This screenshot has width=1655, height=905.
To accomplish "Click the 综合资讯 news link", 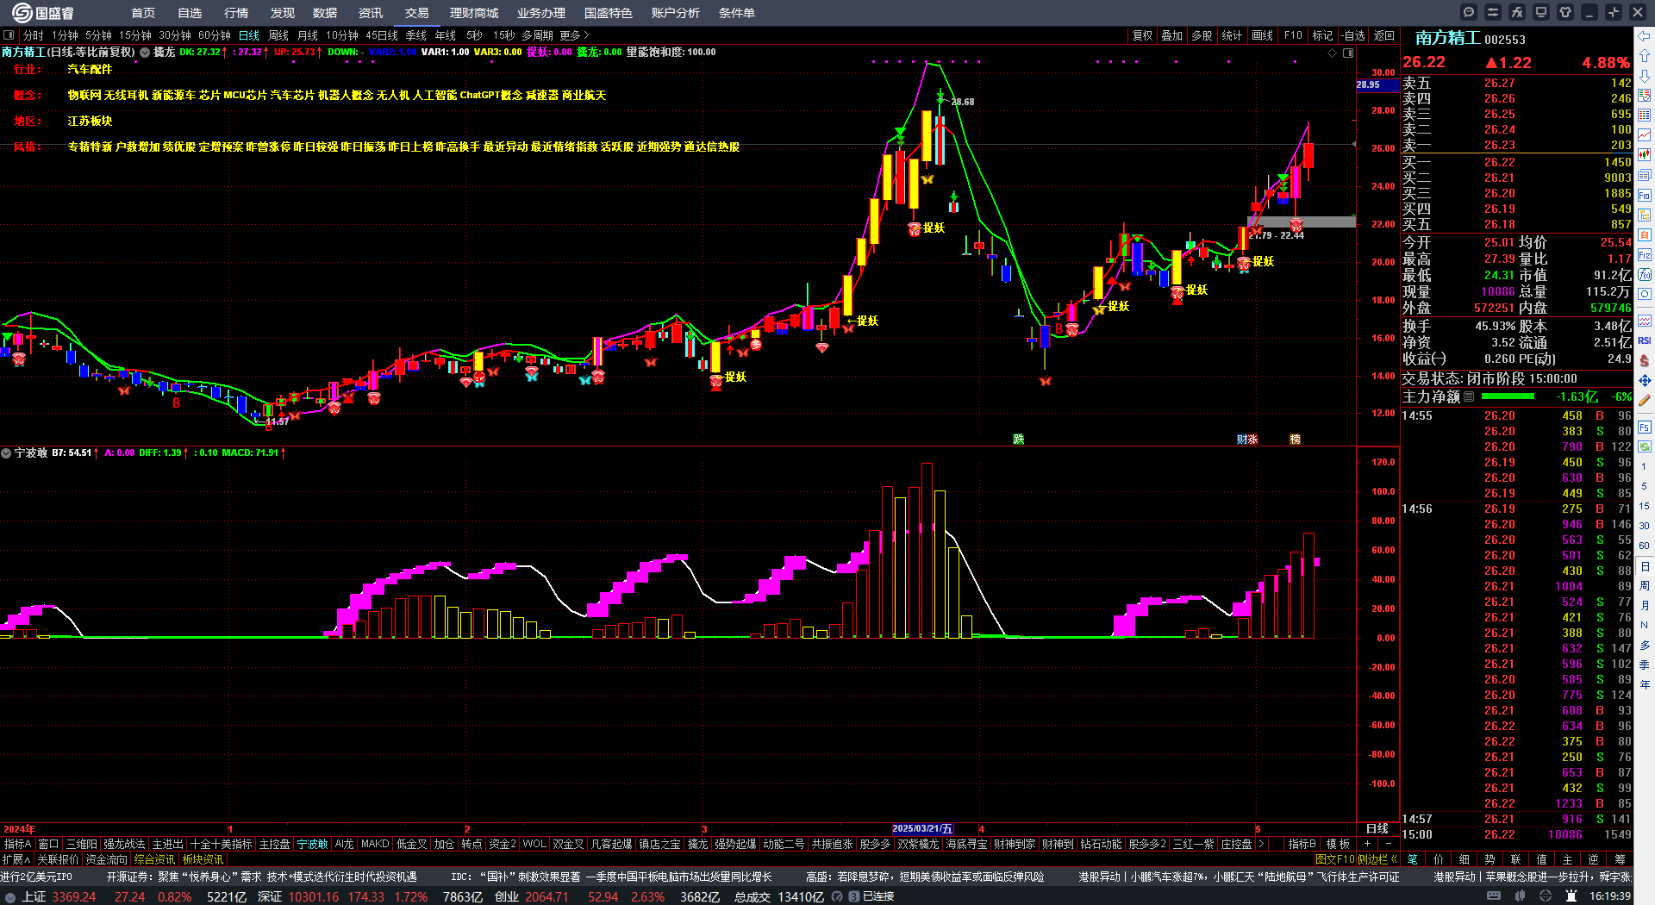I will (x=154, y=859).
